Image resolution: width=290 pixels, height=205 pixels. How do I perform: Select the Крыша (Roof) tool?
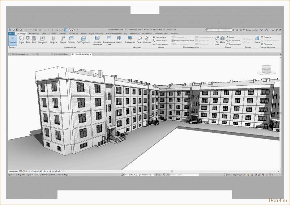coord(63,39)
